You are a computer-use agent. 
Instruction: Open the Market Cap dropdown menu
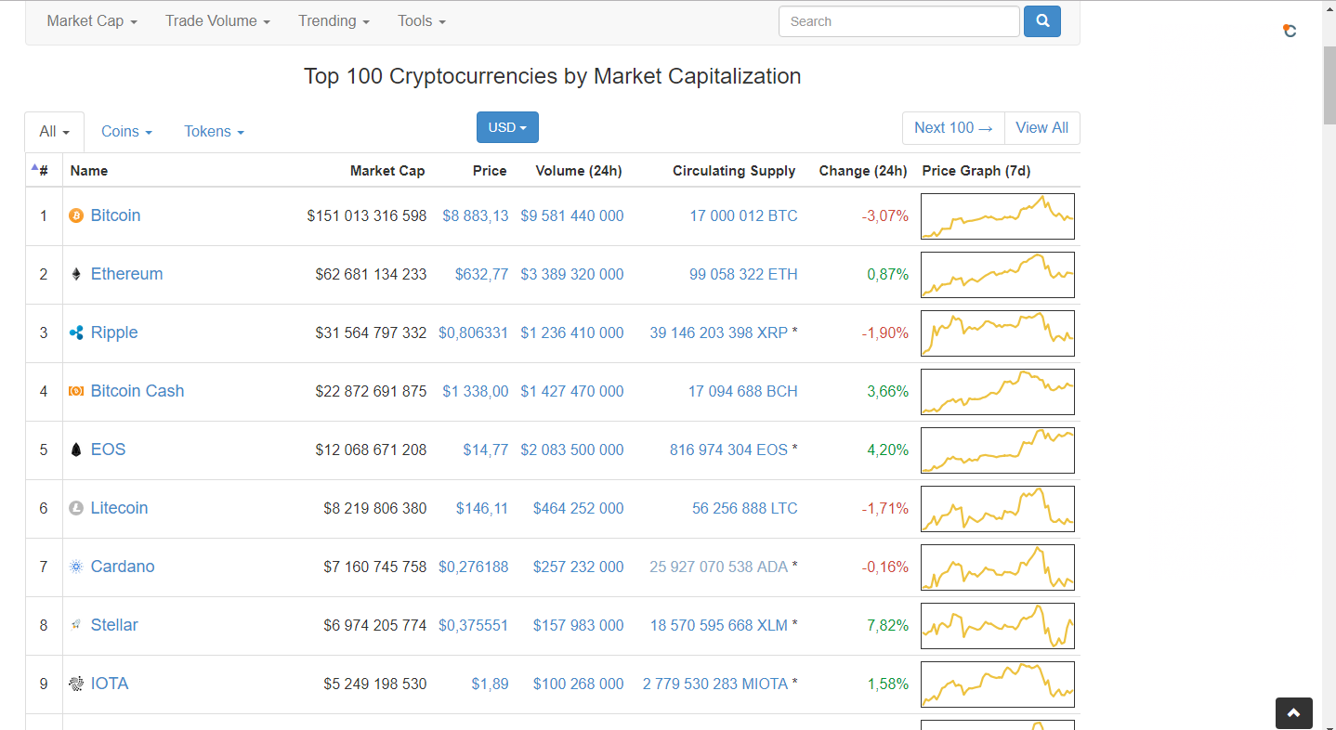(92, 20)
